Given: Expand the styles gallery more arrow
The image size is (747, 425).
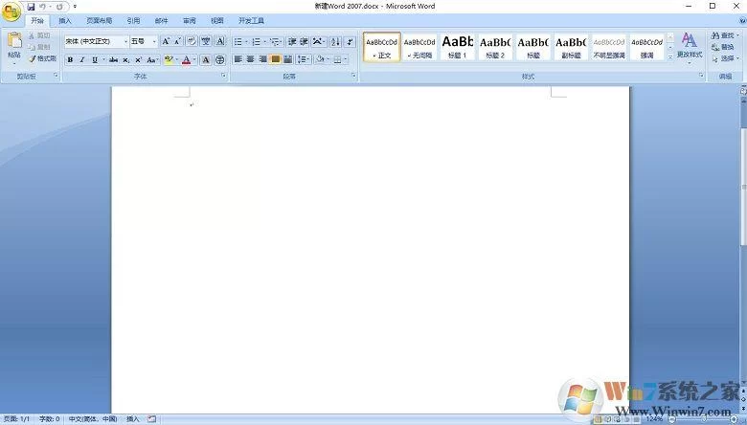Looking at the screenshot, I should click(x=670, y=56).
